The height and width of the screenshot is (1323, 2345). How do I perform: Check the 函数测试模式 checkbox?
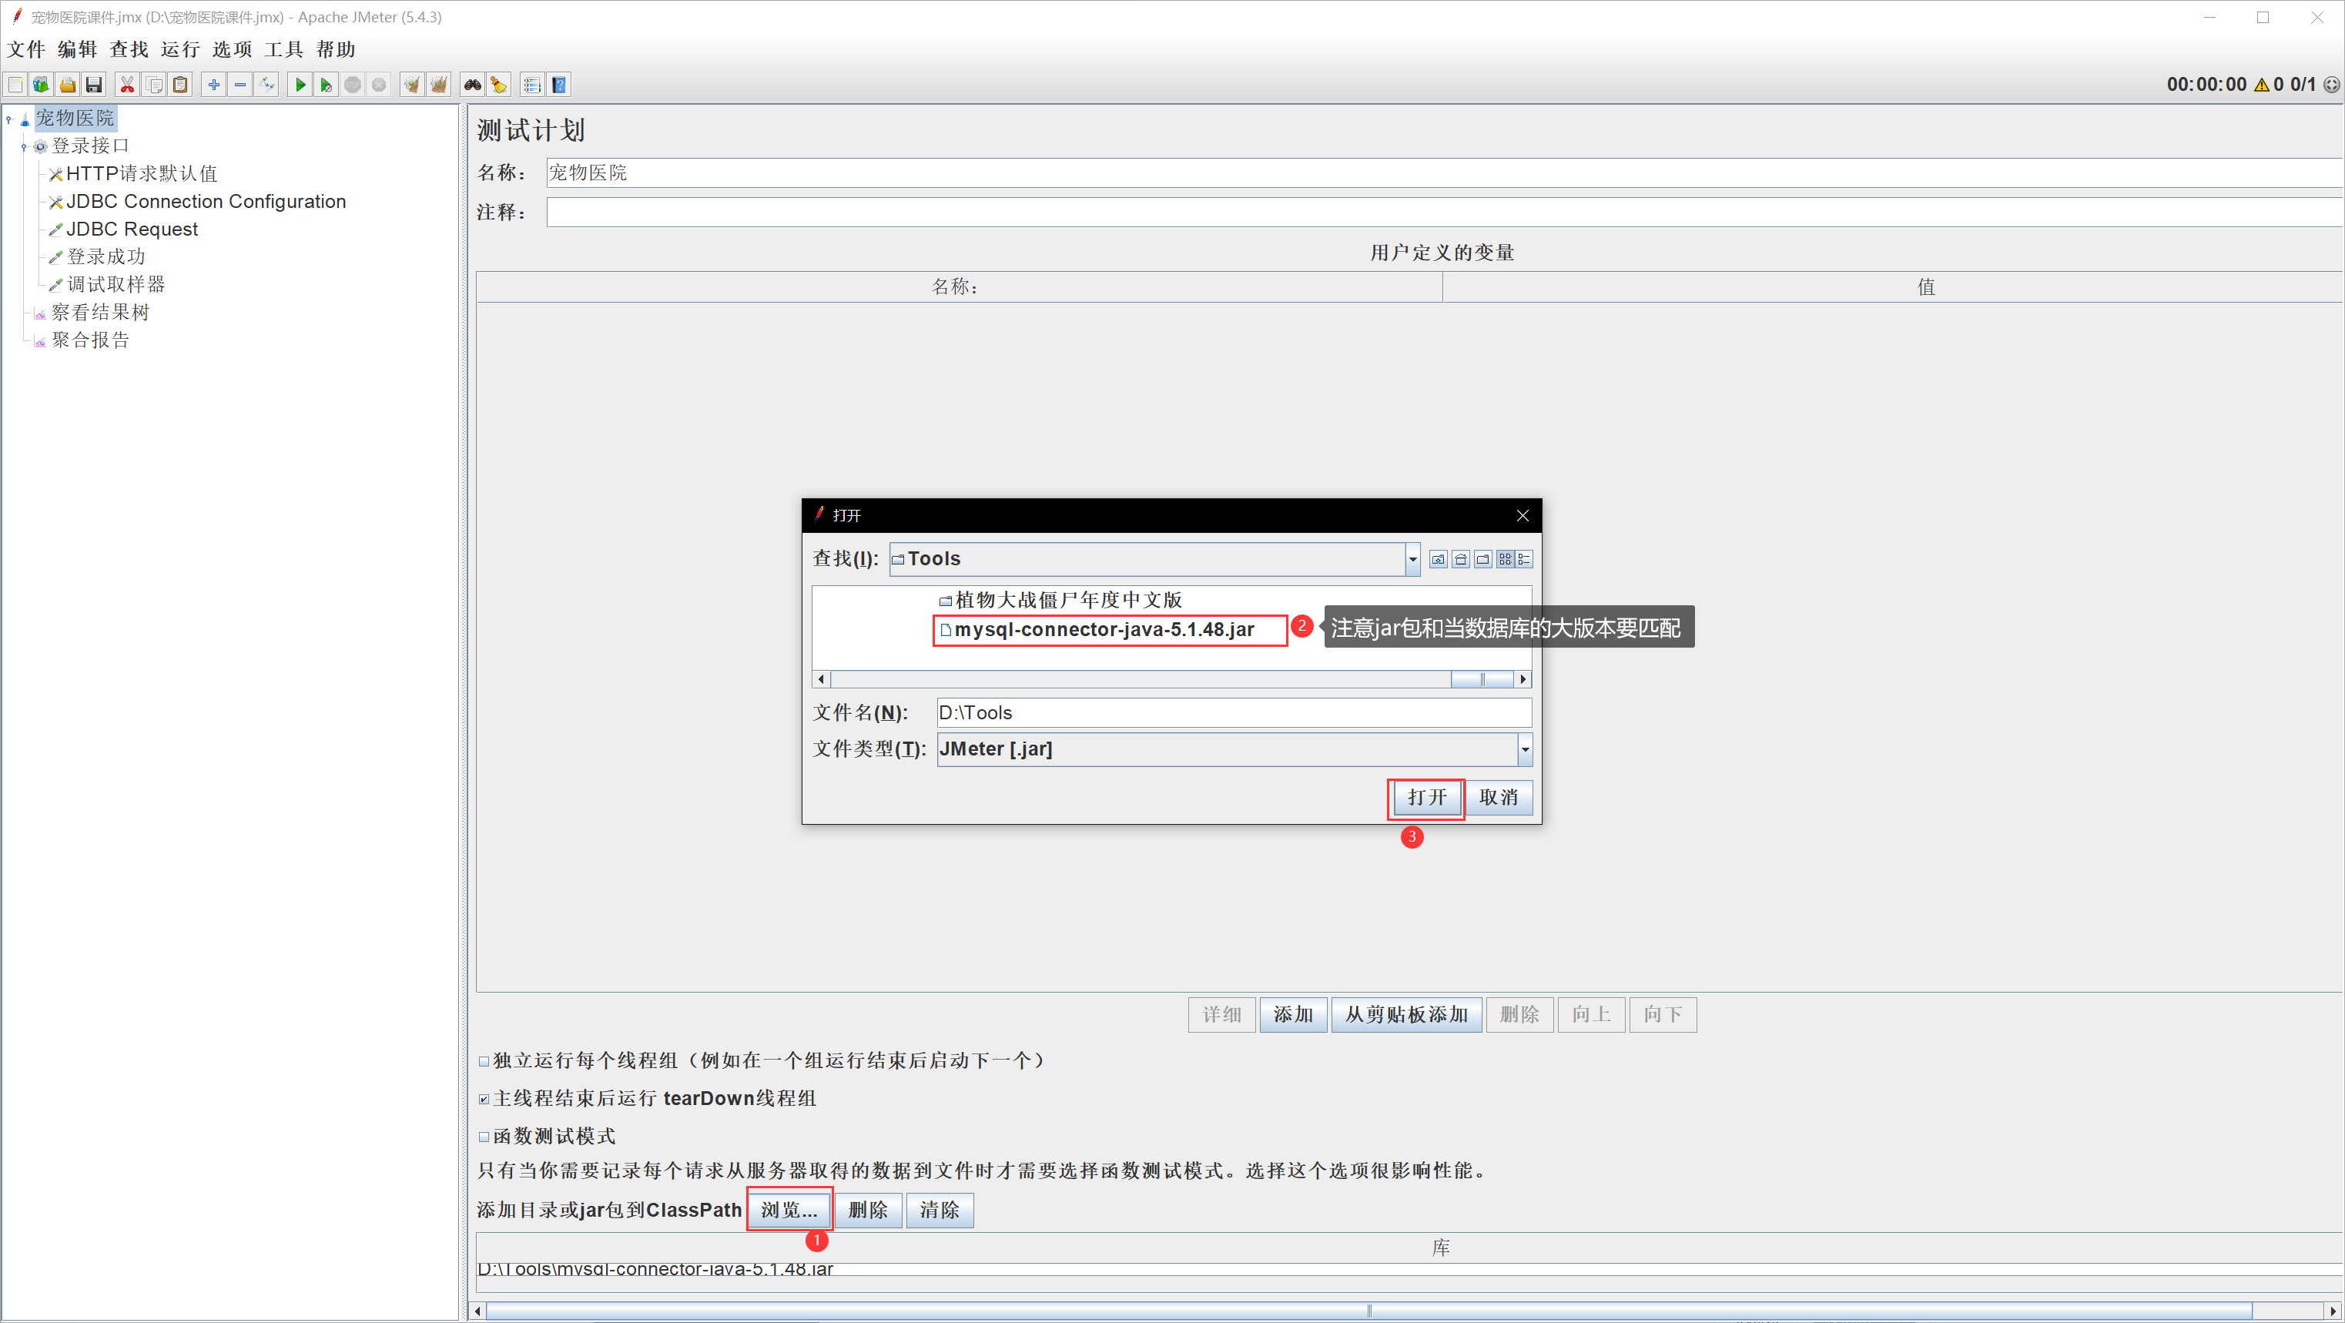484,1137
